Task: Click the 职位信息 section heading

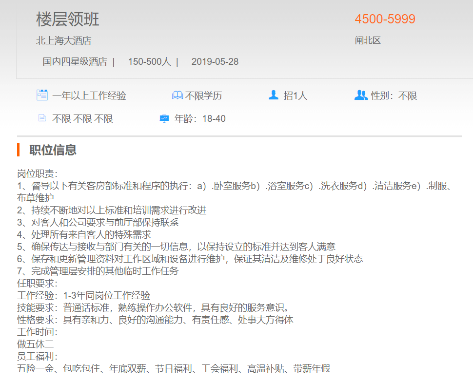Action: pos(53,150)
